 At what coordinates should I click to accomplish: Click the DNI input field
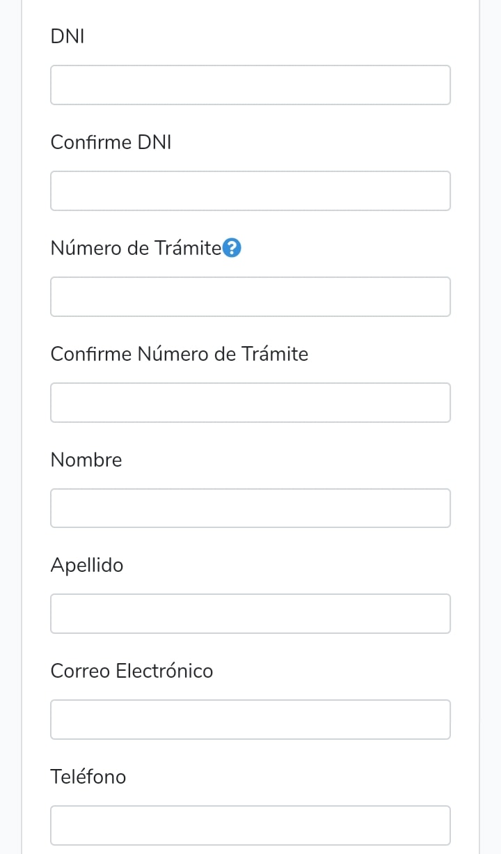250,85
